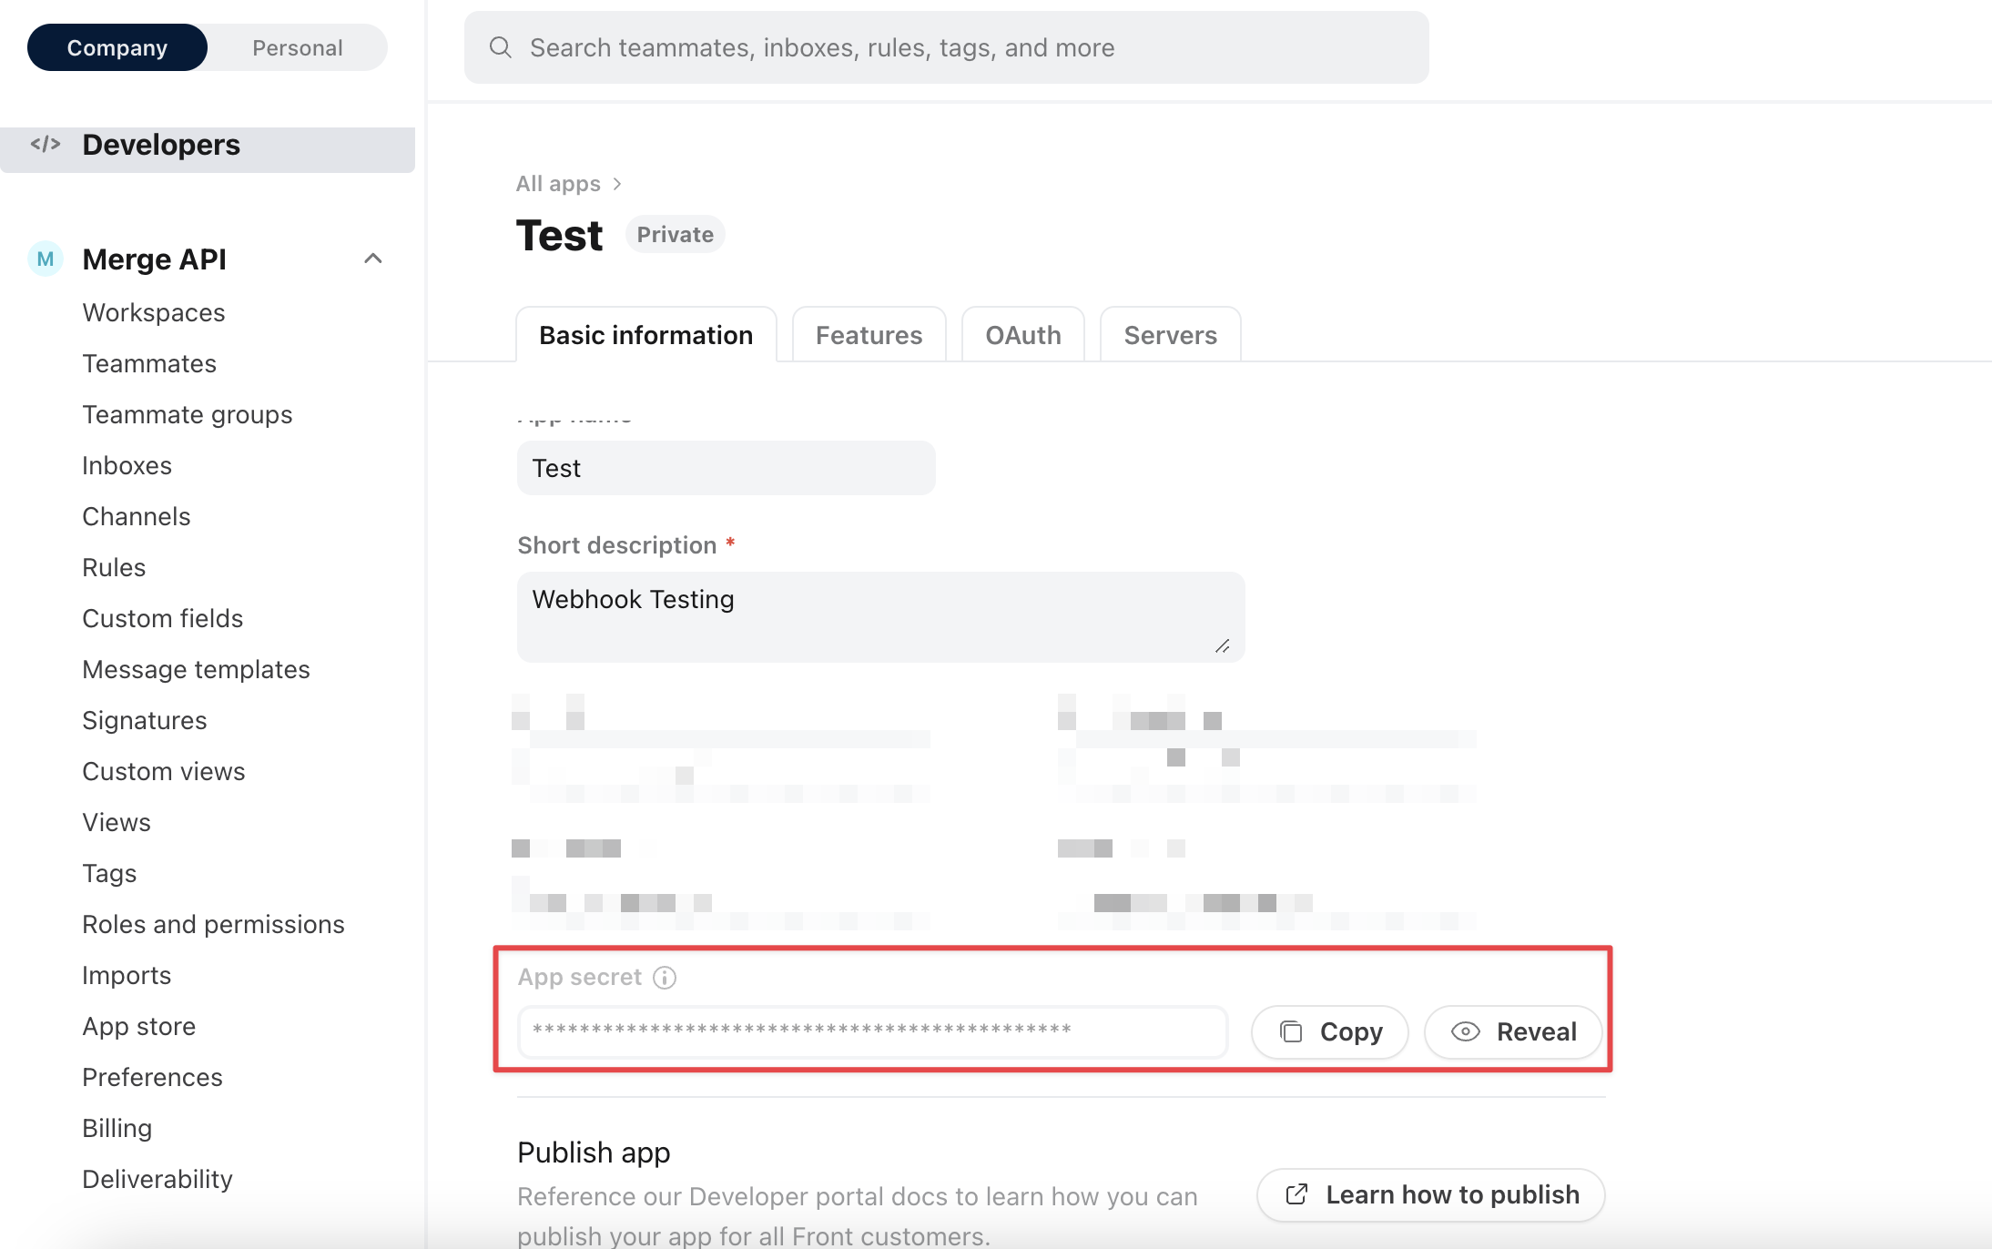The height and width of the screenshot is (1249, 1992).
Task: Click the App secret info icon
Action: pyautogui.click(x=665, y=978)
